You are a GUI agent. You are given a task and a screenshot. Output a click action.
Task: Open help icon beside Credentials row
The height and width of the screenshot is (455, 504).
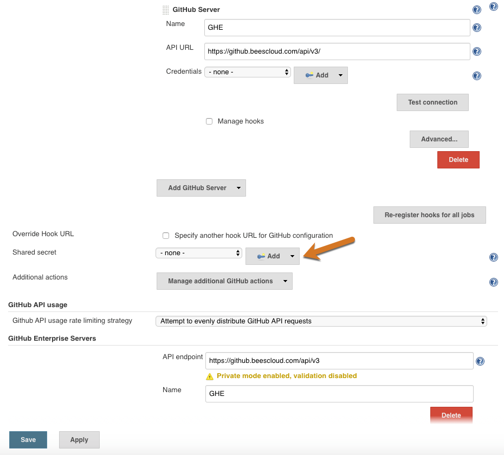click(x=477, y=76)
